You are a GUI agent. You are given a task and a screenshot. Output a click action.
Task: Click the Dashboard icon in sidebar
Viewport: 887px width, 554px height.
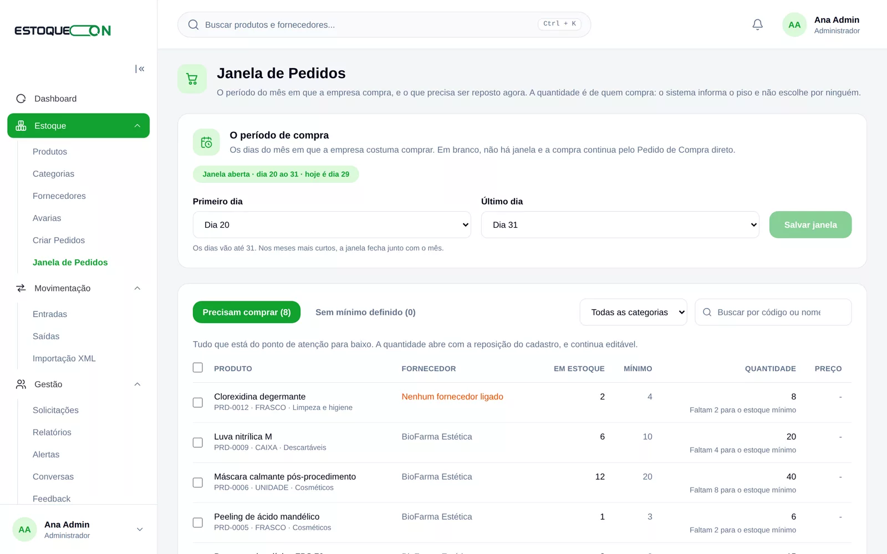21,99
